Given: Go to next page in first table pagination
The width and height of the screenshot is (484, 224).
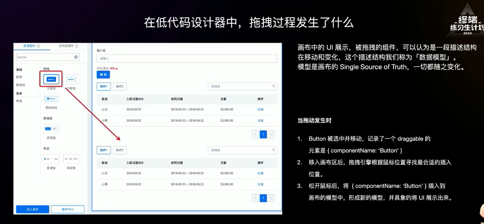Looking at the screenshot, I should [x=271, y=134].
